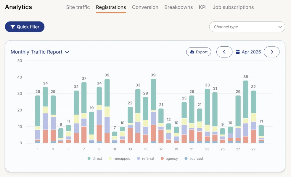
Task: Toggle the referral legend series
Action: click(146, 158)
